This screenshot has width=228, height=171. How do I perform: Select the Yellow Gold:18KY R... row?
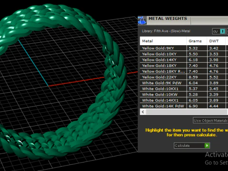[184, 71]
